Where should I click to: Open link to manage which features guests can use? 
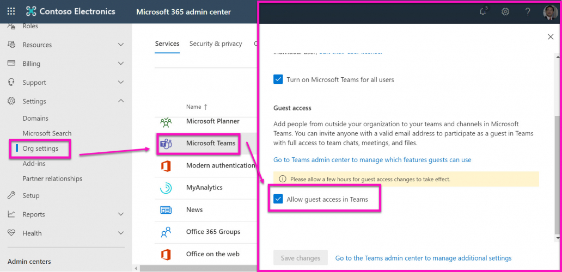click(x=372, y=159)
